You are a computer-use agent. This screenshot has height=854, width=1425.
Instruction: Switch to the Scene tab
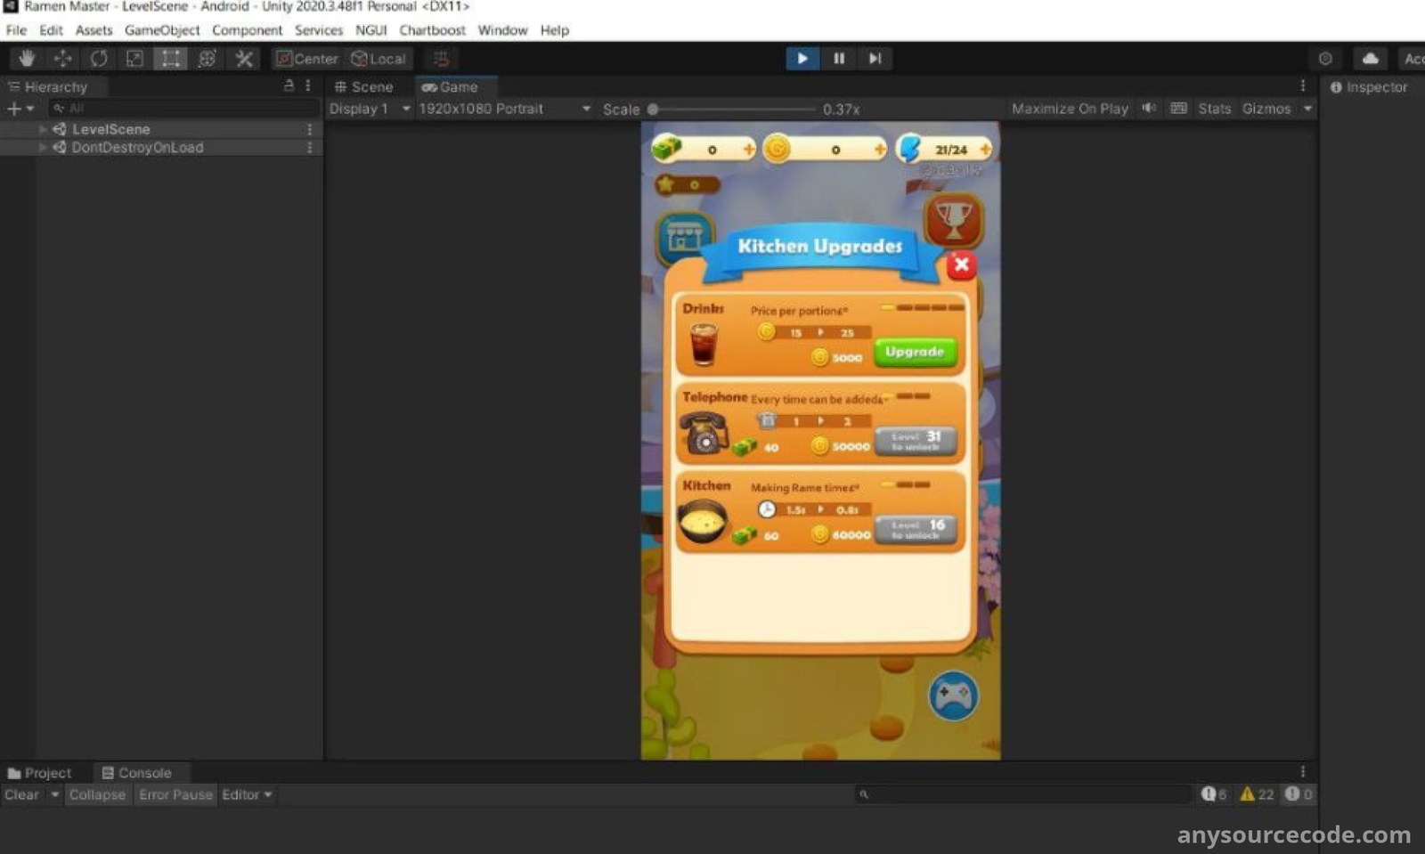click(x=363, y=87)
